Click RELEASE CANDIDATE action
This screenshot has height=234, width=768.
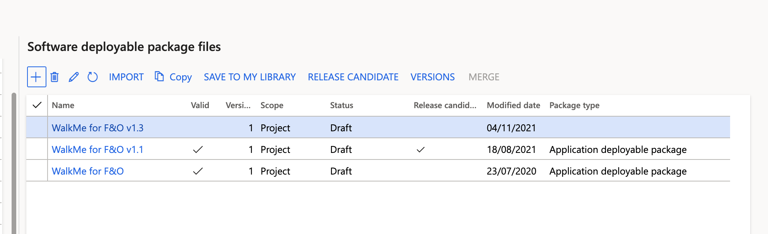click(x=353, y=77)
